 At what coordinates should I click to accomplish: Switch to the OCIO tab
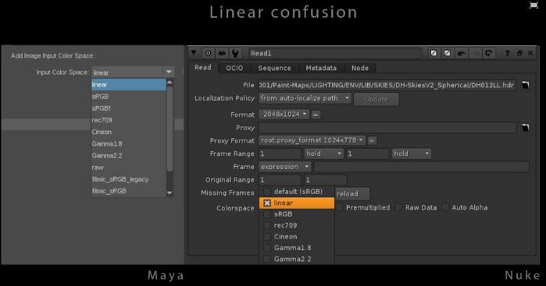coord(234,68)
